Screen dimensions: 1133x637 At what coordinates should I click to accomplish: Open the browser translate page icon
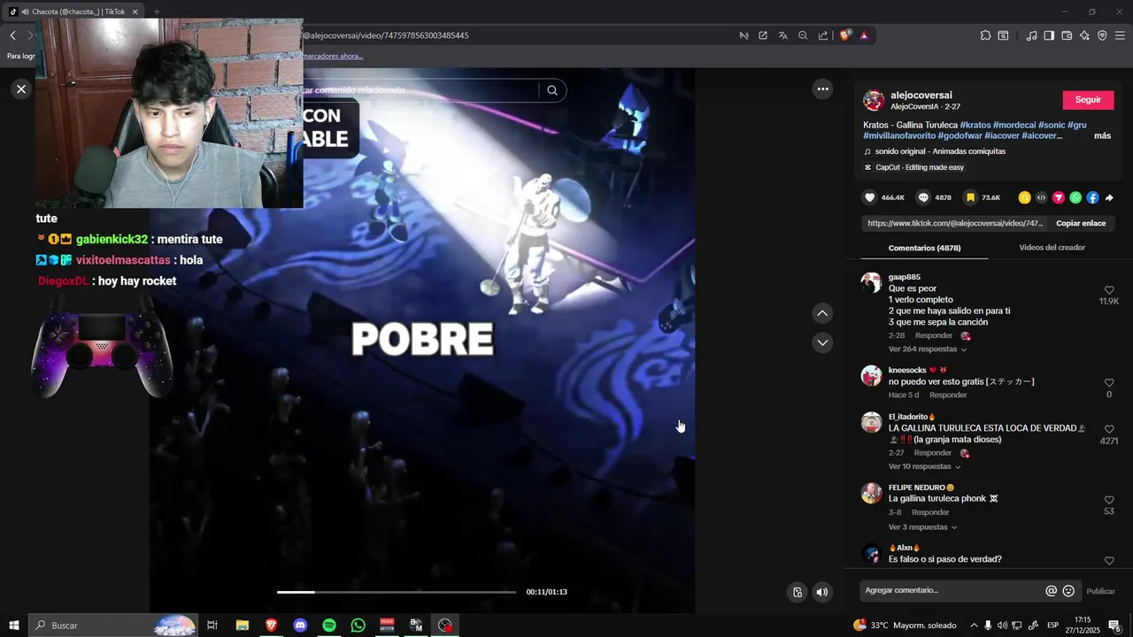tap(782, 35)
